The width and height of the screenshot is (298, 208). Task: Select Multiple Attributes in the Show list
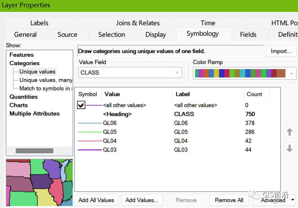[x=35, y=113]
